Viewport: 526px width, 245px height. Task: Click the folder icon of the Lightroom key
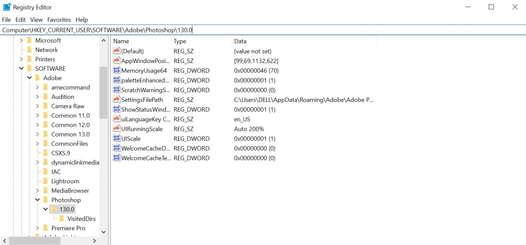45,181
